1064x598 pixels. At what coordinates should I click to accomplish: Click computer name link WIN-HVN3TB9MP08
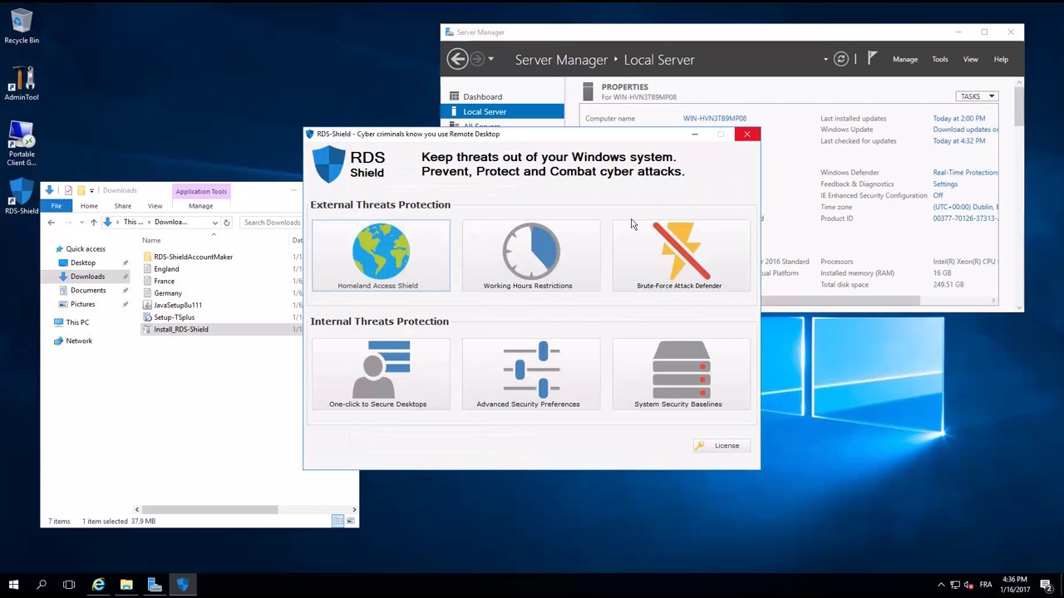715,119
